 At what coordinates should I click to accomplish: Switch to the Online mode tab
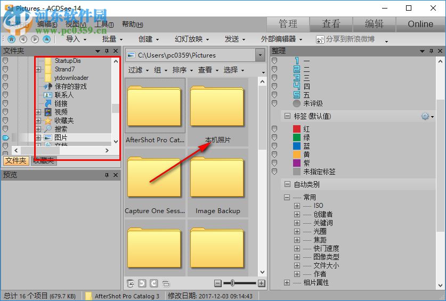[x=420, y=24]
